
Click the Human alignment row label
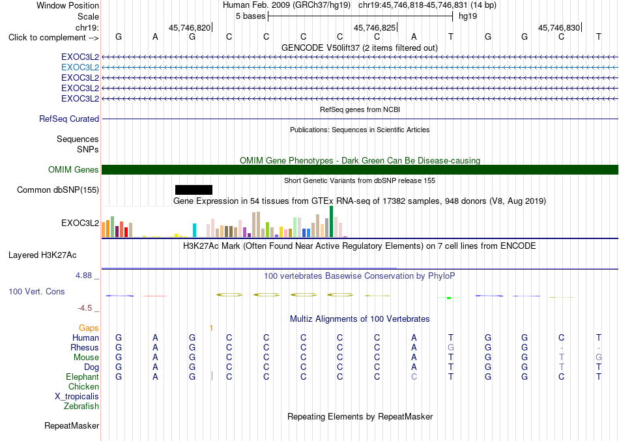click(x=85, y=337)
